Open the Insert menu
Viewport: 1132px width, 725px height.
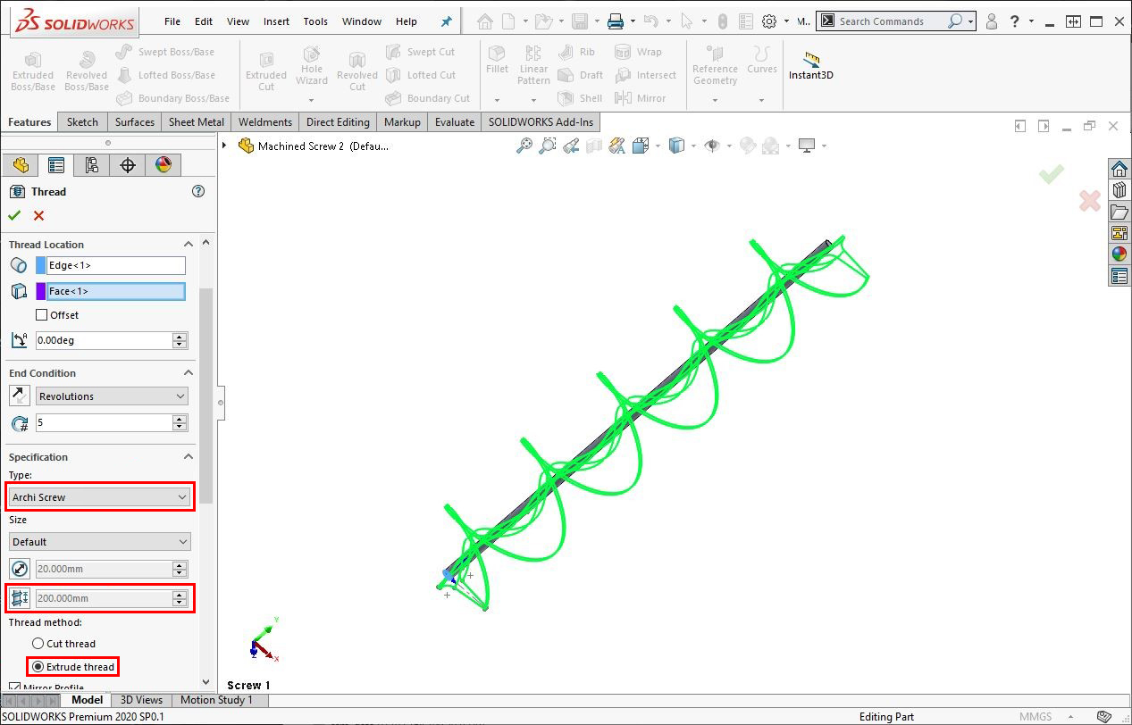click(276, 21)
